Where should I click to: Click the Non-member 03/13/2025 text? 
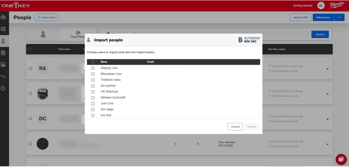pyautogui.click(x=227, y=144)
